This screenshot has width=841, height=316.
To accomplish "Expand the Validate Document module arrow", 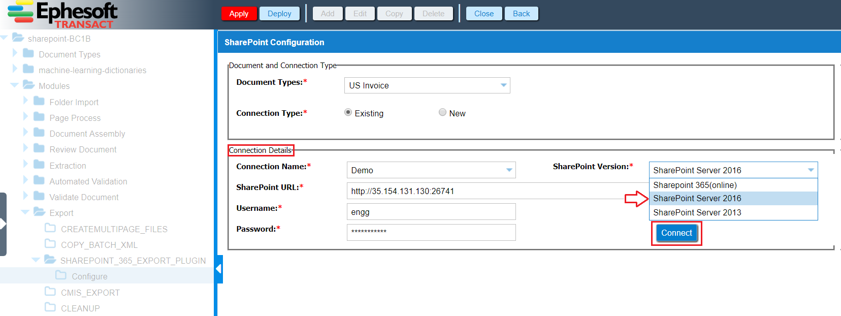I will pos(25,196).
